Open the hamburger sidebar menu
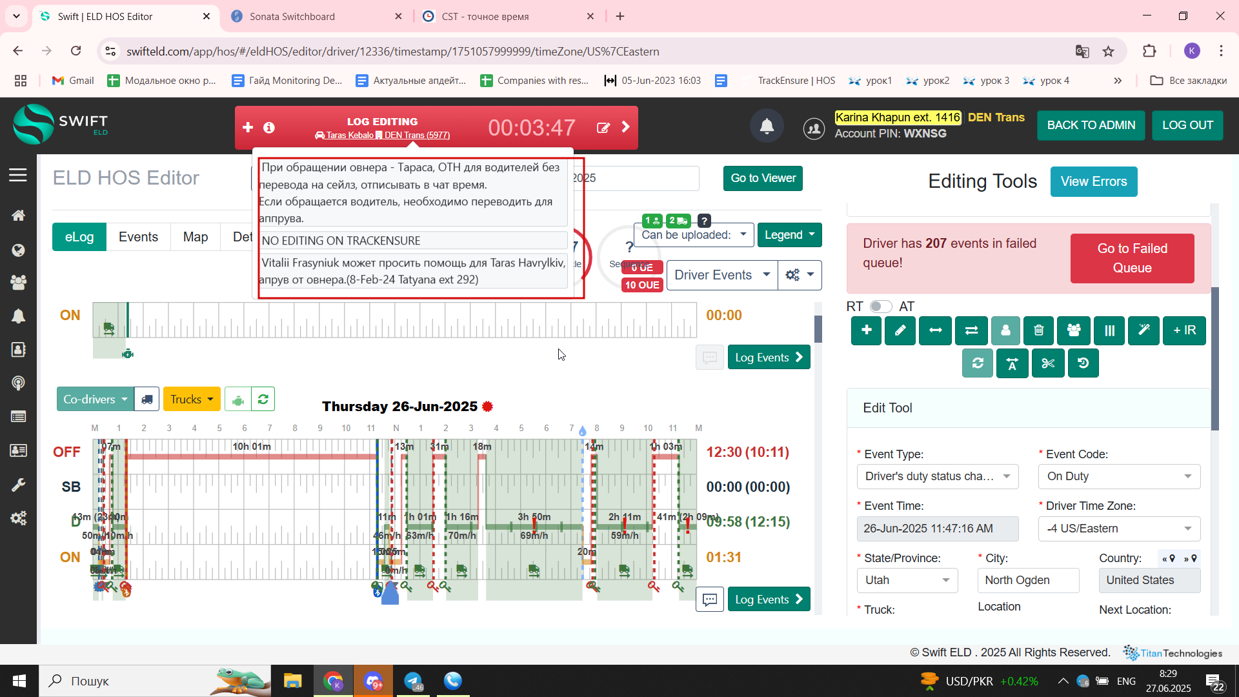This screenshot has width=1239, height=697. click(18, 175)
